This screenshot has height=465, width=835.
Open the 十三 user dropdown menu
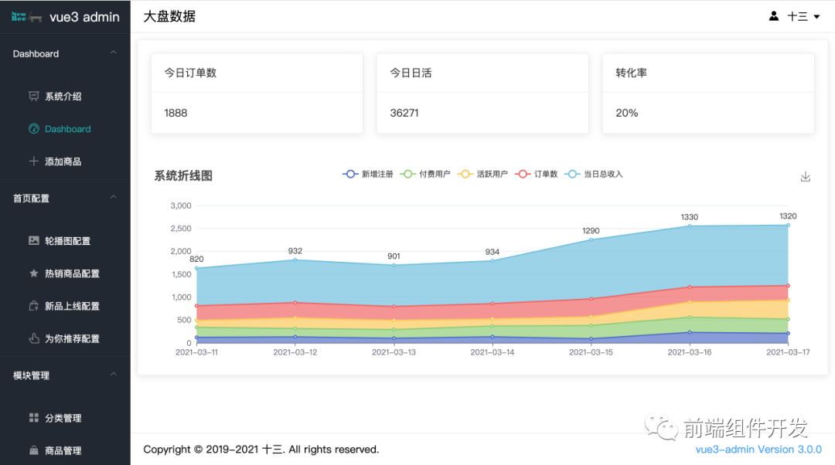pos(803,16)
